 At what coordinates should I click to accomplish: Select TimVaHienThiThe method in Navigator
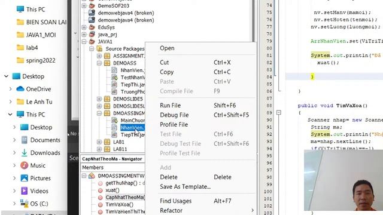click(x=125, y=211)
